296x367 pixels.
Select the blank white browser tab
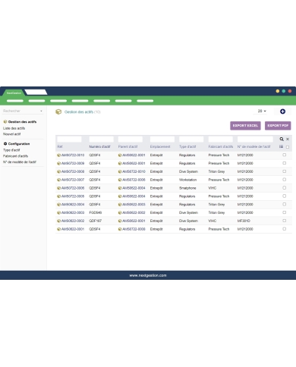(36, 93)
